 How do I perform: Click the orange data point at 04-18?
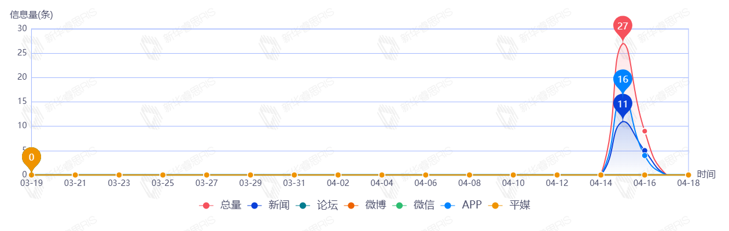tap(688, 175)
